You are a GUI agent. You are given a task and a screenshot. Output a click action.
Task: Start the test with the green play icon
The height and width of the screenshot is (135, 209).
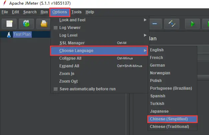click(x=192, y=24)
